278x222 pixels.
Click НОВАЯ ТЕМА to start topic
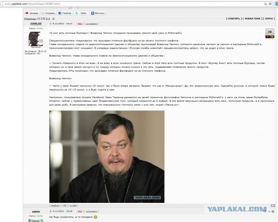(x=252, y=18)
